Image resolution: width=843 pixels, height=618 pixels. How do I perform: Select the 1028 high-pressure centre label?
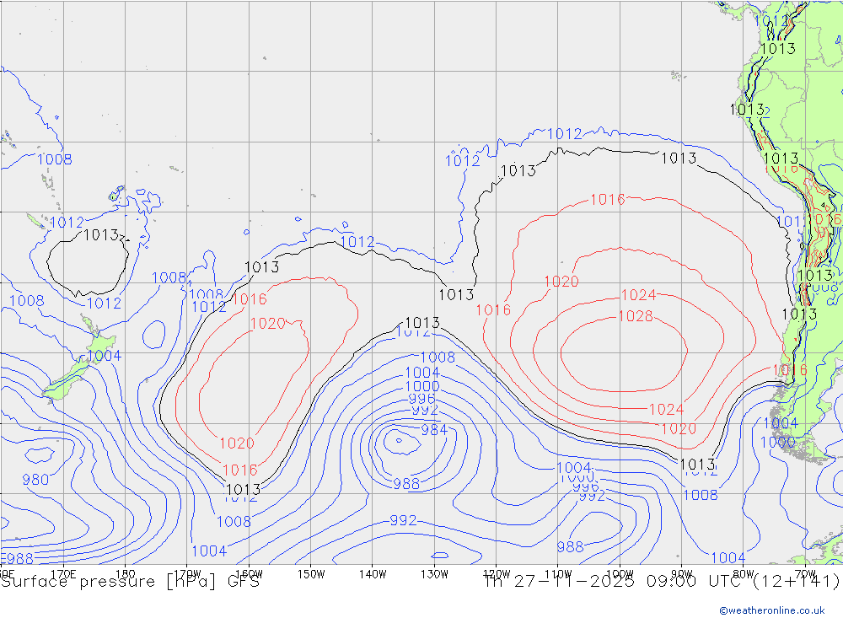(636, 316)
